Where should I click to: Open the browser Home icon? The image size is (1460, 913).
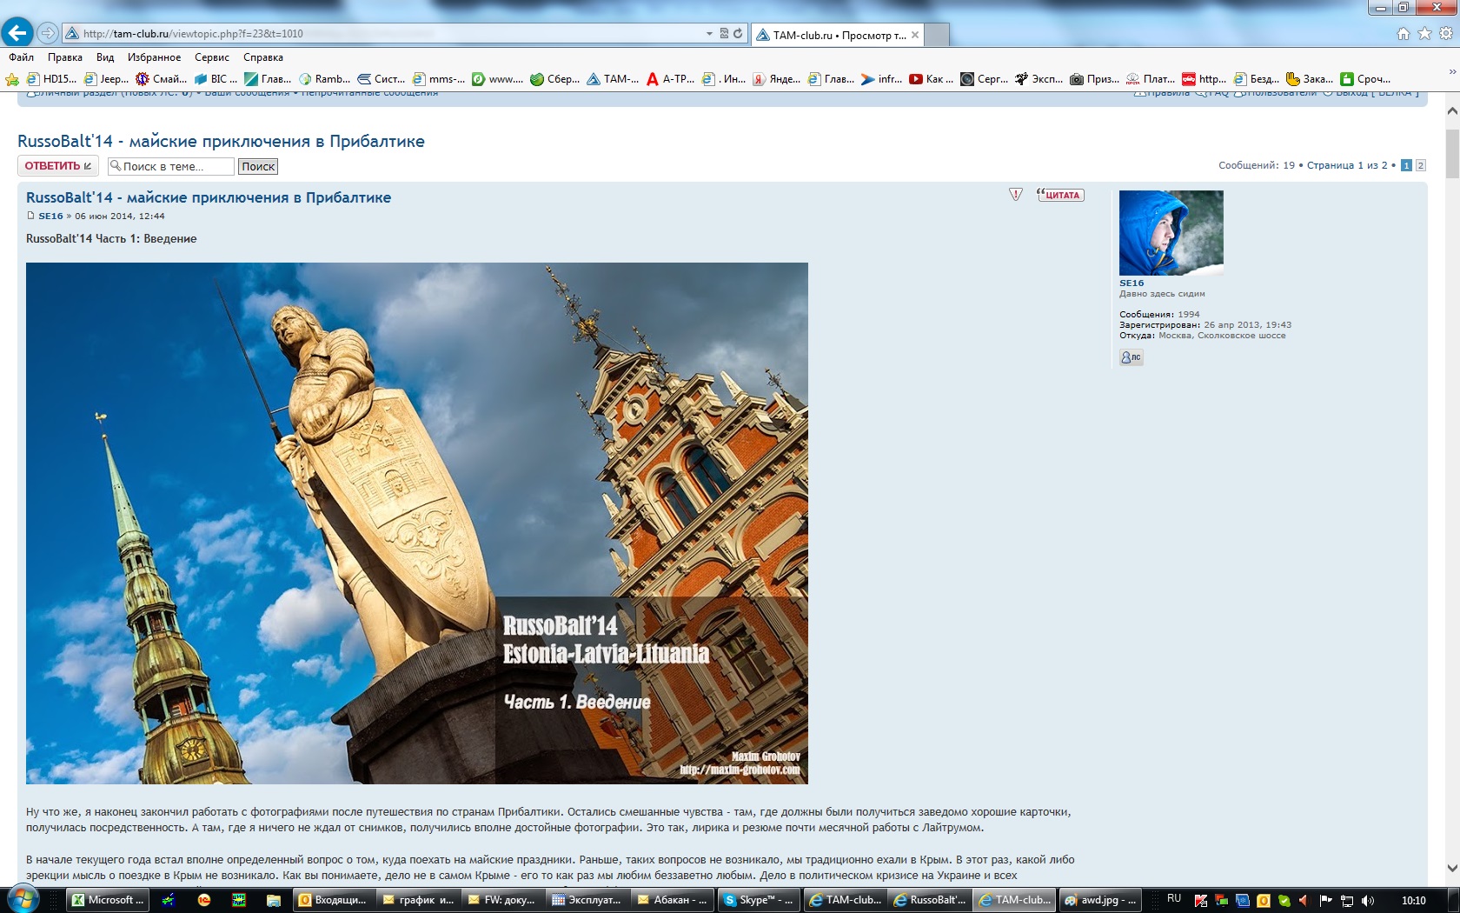[1403, 34]
